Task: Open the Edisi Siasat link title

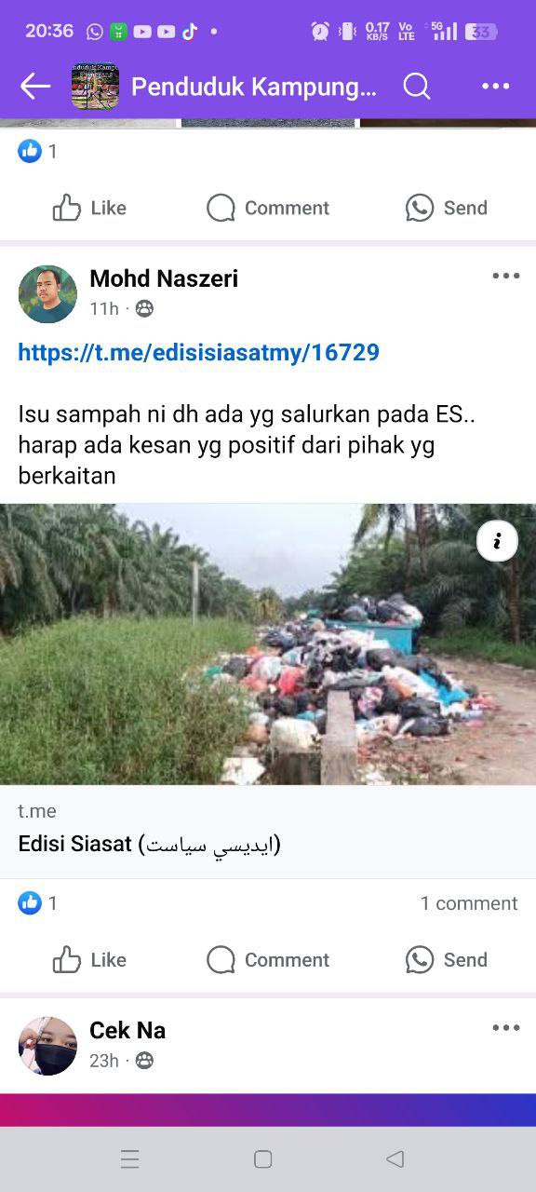Action: click(x=149, y=844)
